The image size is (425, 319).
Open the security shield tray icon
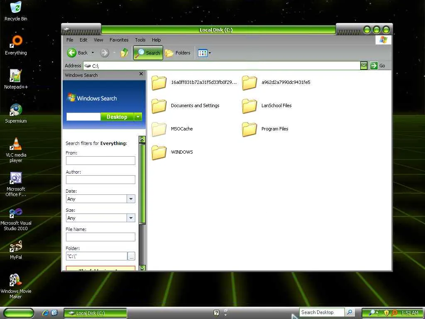(x=386, y=313)
